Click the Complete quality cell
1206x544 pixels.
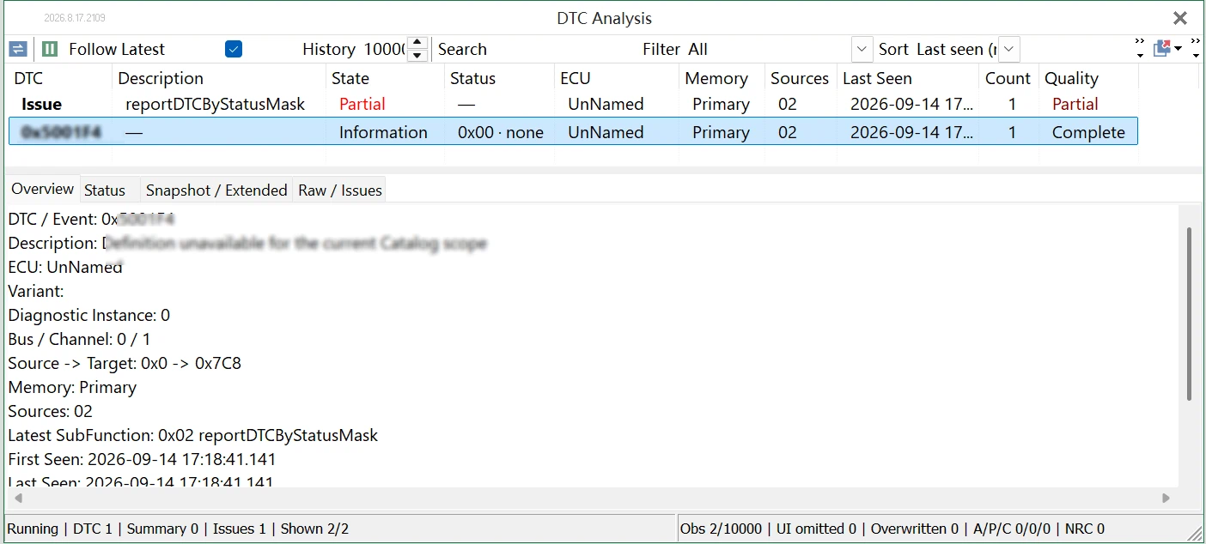(1088, 132)
